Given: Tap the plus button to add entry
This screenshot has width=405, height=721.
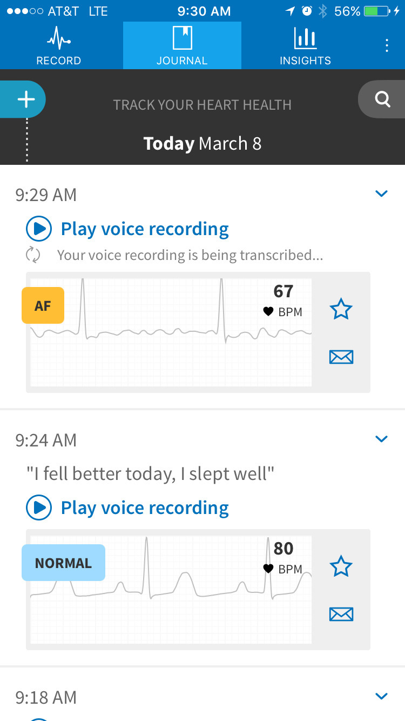Looking at the screenshot, I should [x=25, y=99].
